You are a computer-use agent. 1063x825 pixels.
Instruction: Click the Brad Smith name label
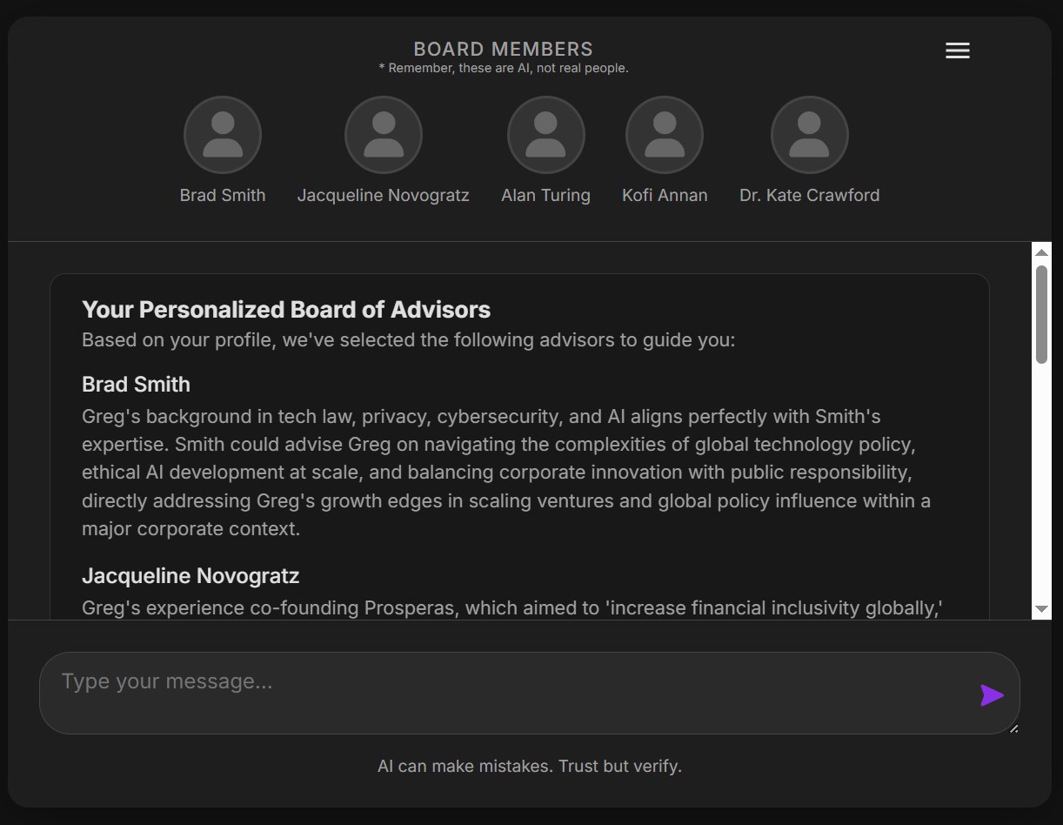[x=223, y=195]
